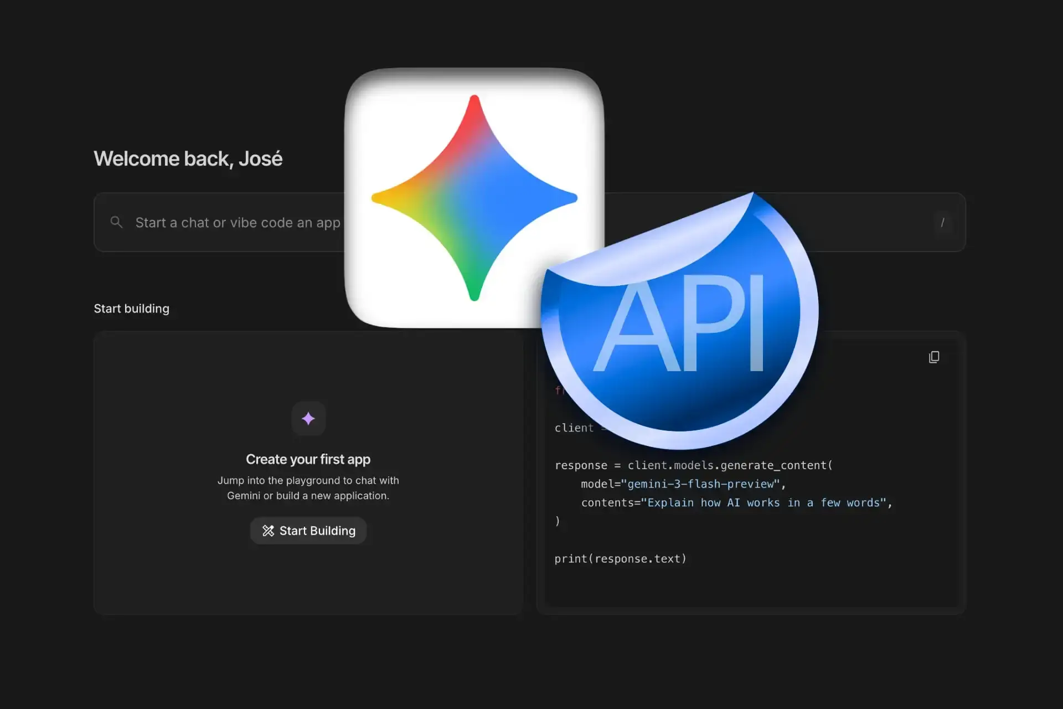Image resolution: width=1063 pixels, height=709 pixels.
Task: Click the slash keyboard-shortcut badge
Action: pos(943,222)
